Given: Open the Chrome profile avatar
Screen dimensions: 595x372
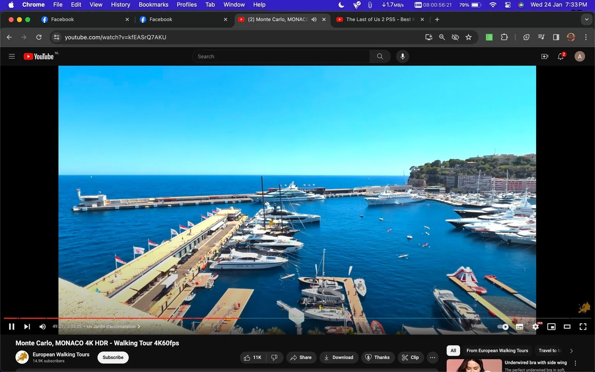Looking at the screenshot, I should point(571,37).
